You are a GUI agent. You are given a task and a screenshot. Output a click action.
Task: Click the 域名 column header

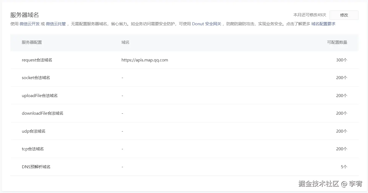point(125,42)
